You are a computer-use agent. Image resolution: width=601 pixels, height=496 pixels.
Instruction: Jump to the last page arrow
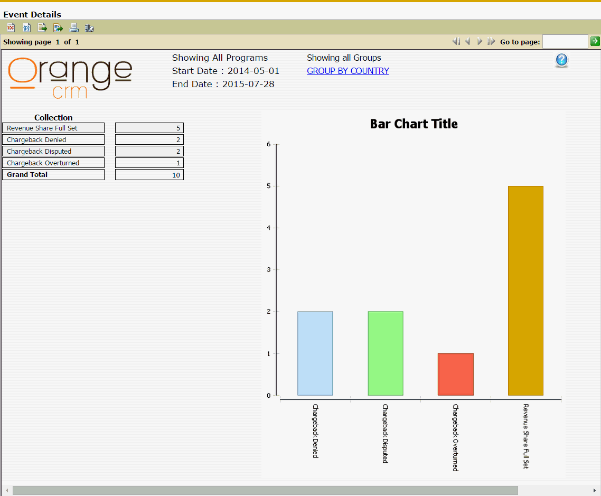(491, 41)
